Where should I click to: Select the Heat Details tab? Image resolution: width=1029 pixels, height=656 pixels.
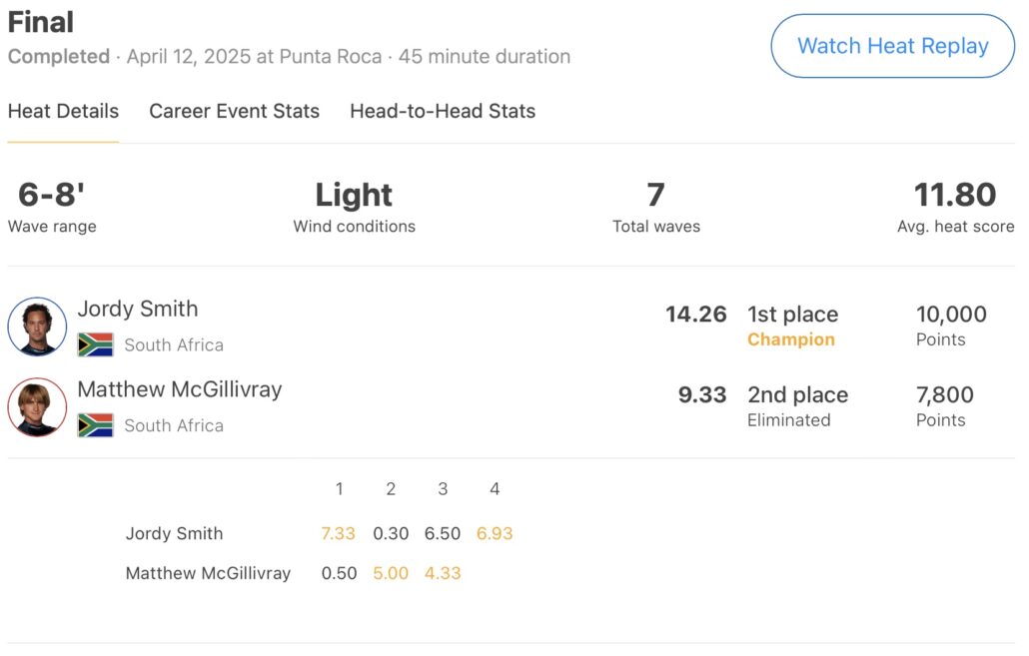coord(63,111)
